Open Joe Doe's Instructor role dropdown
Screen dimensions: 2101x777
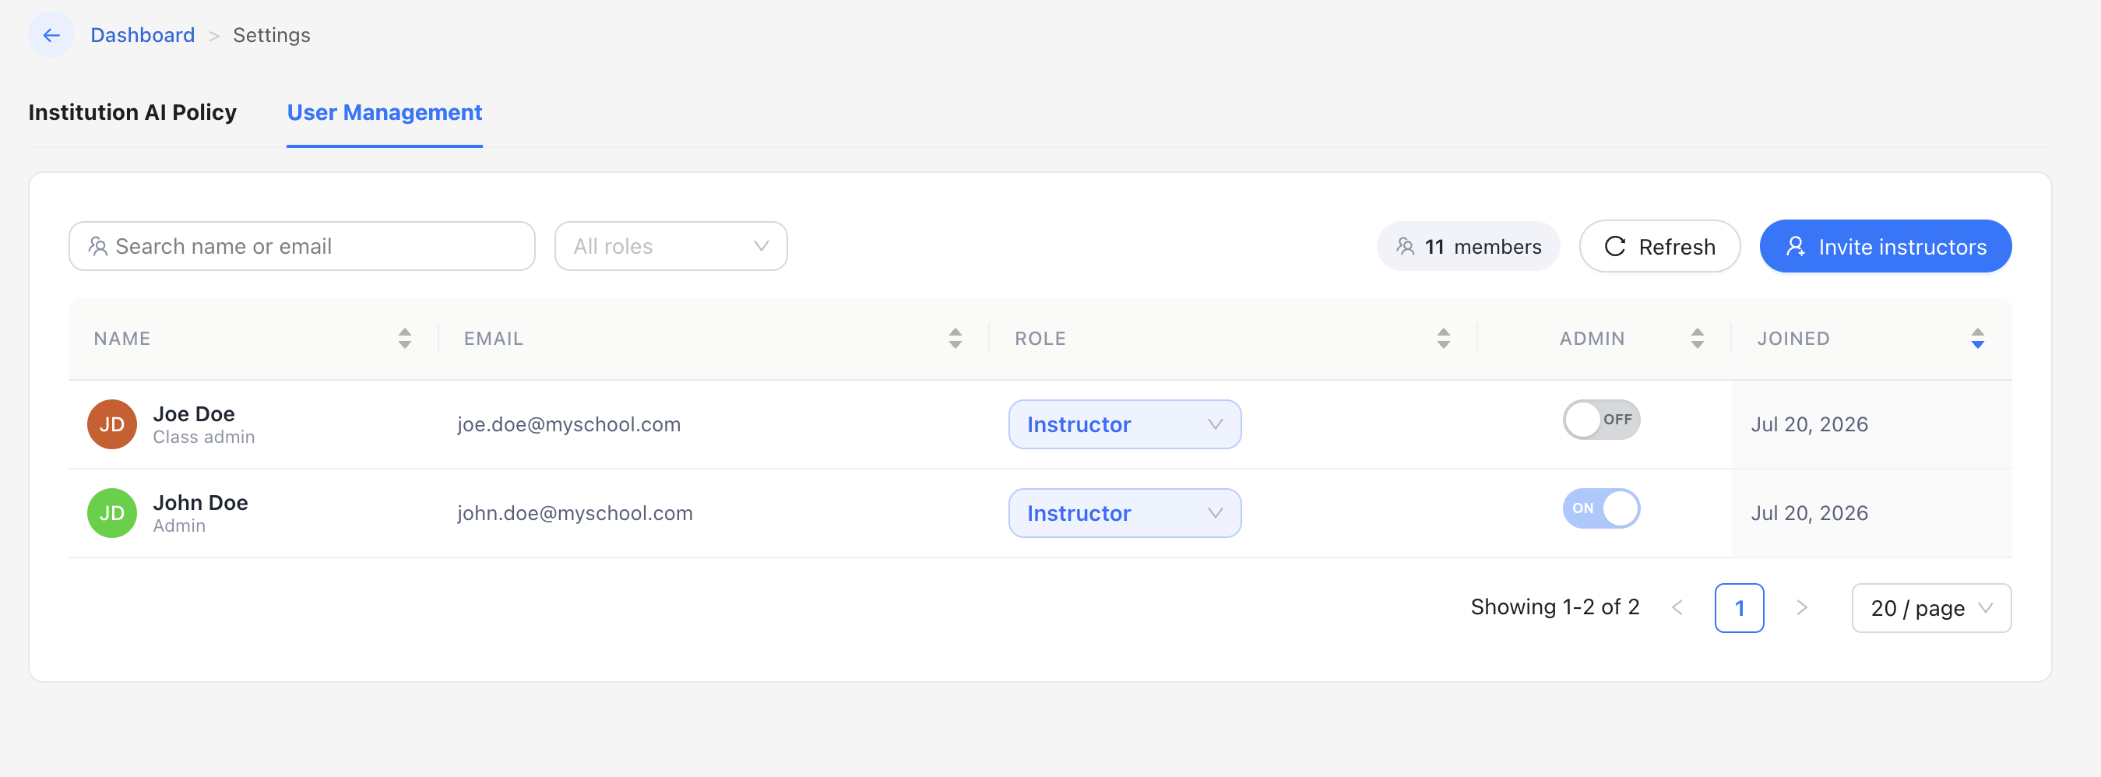[1124, 424]
